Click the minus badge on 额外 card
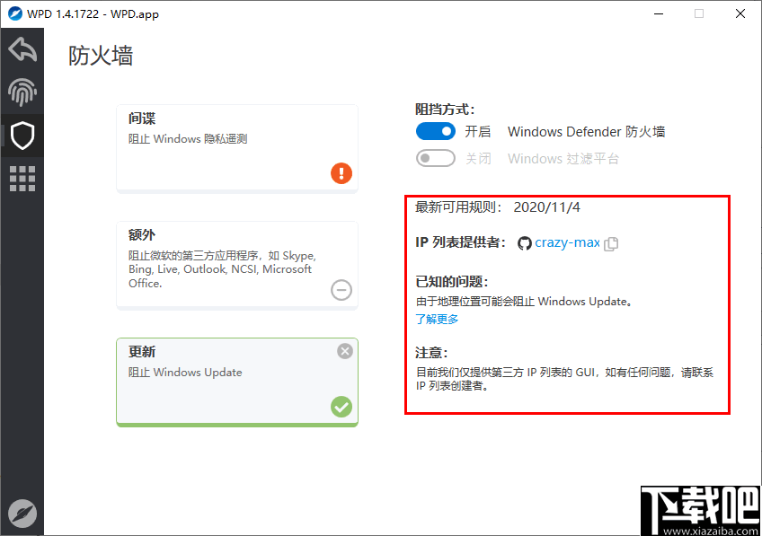The image size is (762, 536). 341,290
